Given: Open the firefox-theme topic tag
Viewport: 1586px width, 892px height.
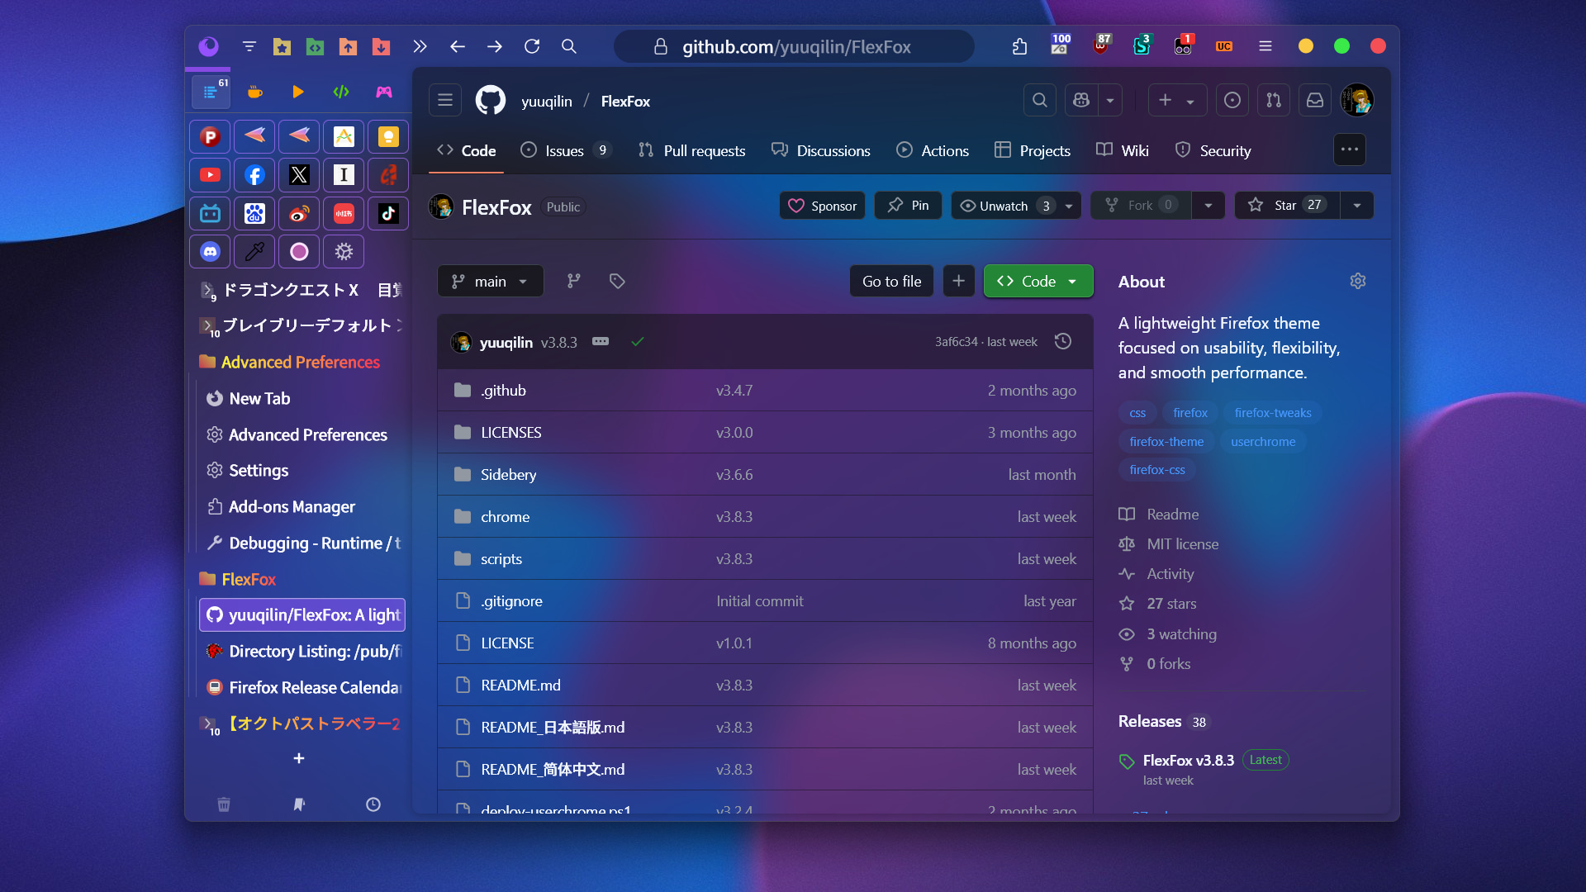Looking at the screenshot, I should point(1166,441).
